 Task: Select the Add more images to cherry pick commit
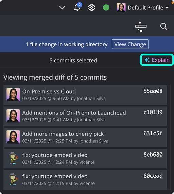click(x=85, y=137)
